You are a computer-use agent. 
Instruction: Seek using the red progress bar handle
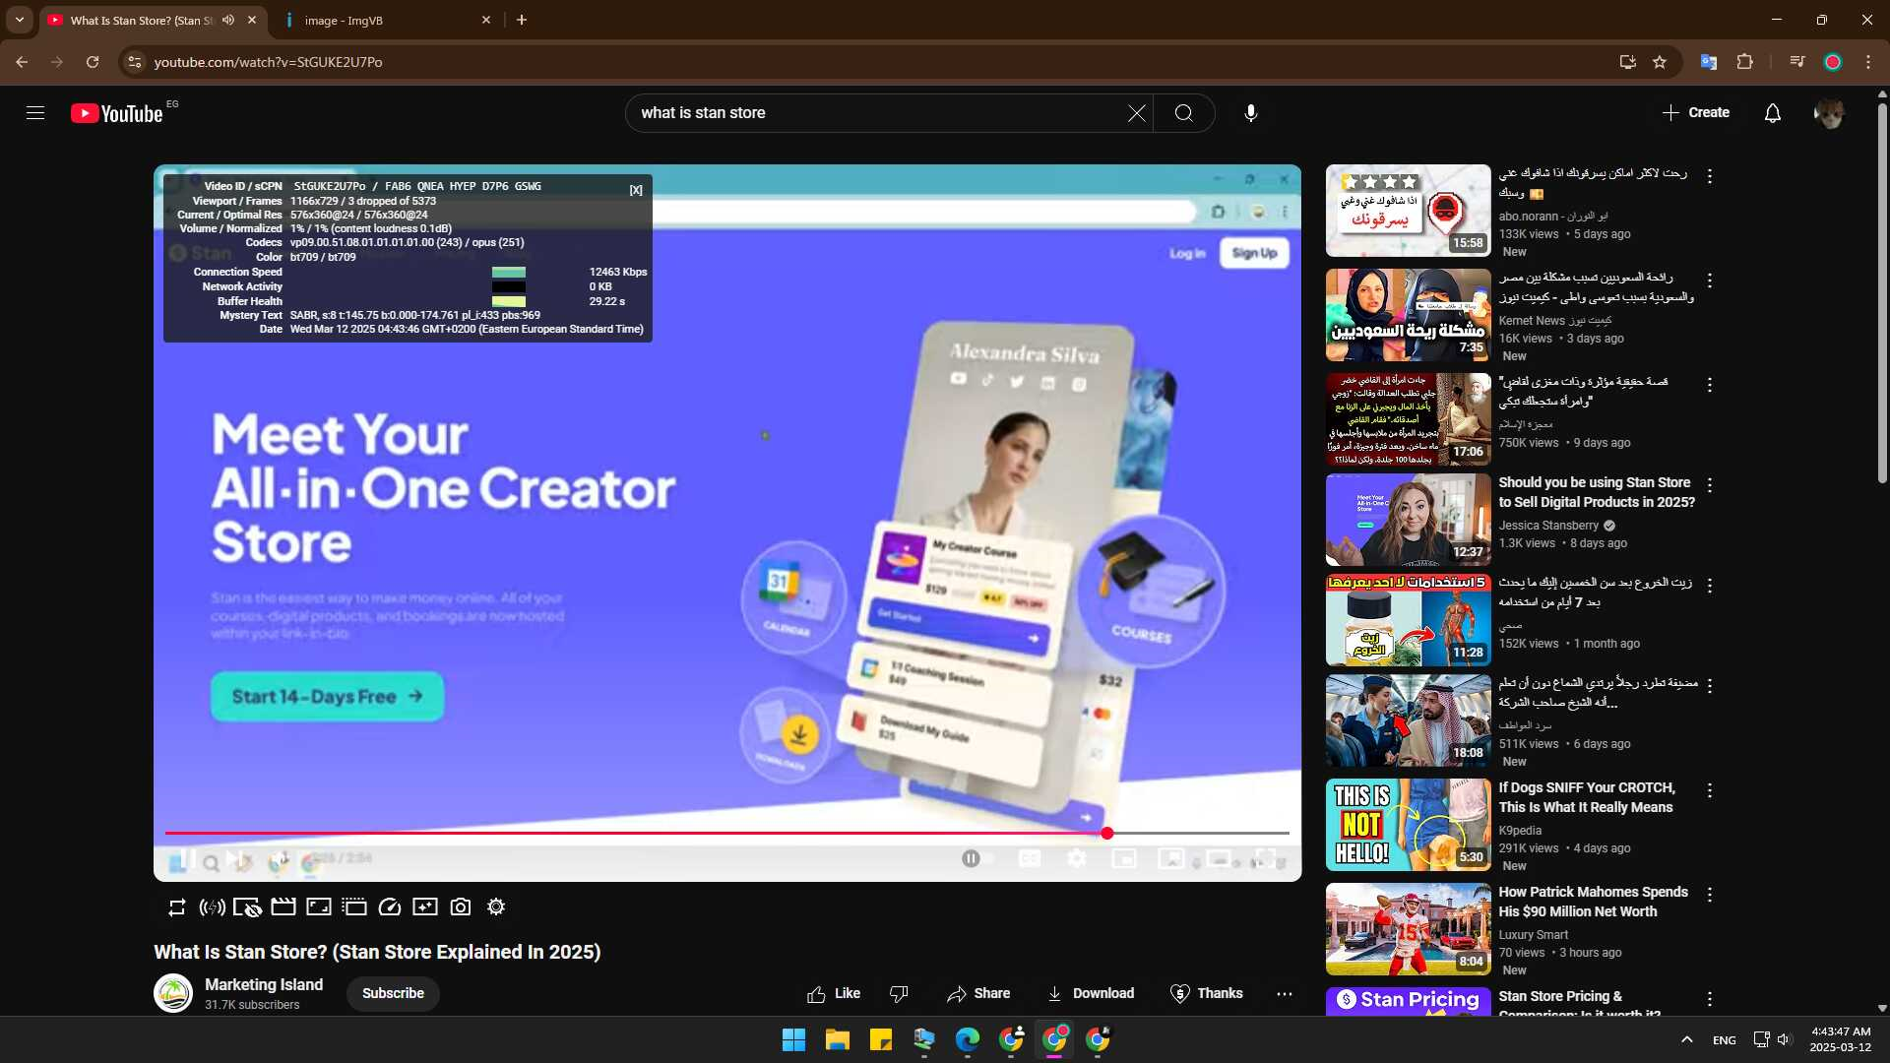click(1107, 834)
